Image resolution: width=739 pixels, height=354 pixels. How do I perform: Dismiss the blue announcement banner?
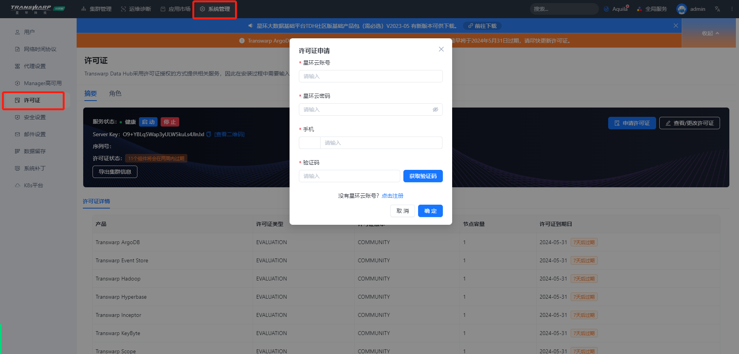[676, 26]
